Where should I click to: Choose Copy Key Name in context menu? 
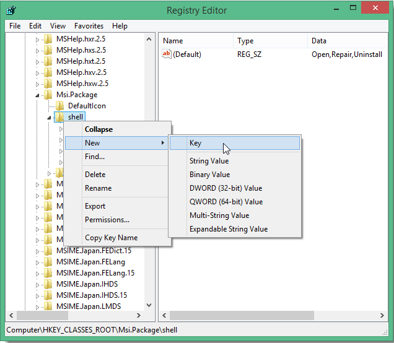pos(118,238)
